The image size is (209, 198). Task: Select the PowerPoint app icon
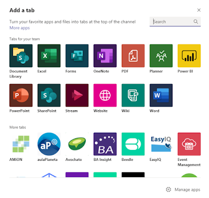tap(21, 95)
